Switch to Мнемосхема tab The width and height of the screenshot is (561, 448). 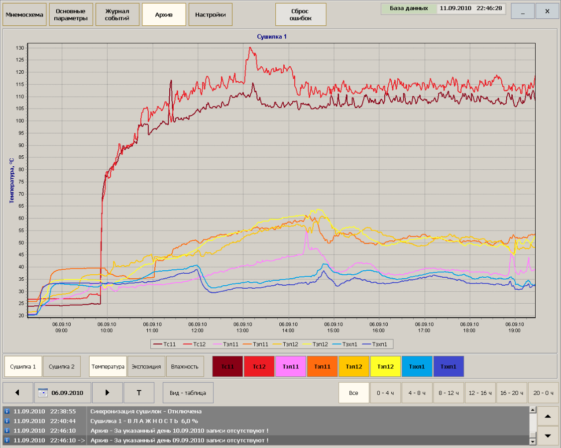[x=24, y=14]
